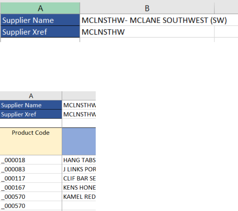This screenshot has width=238, height=211.
Task: Select the green highlighted column A header
Action: pos(40,8)
